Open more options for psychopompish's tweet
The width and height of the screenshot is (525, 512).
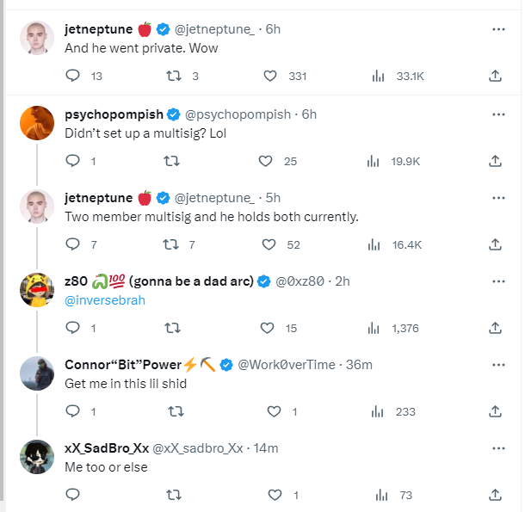point(497,114)
